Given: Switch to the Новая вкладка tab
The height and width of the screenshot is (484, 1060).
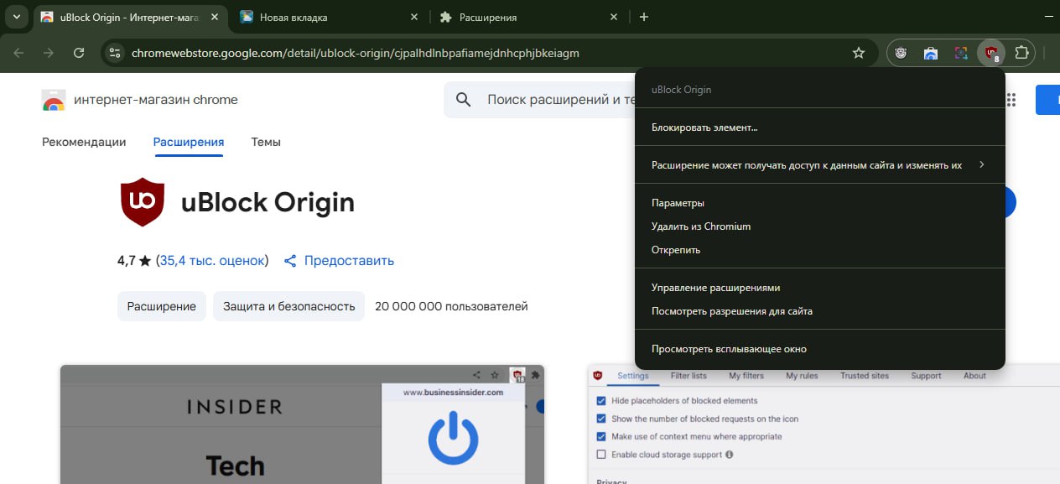Looking at the screenshot, I should 330,17.
